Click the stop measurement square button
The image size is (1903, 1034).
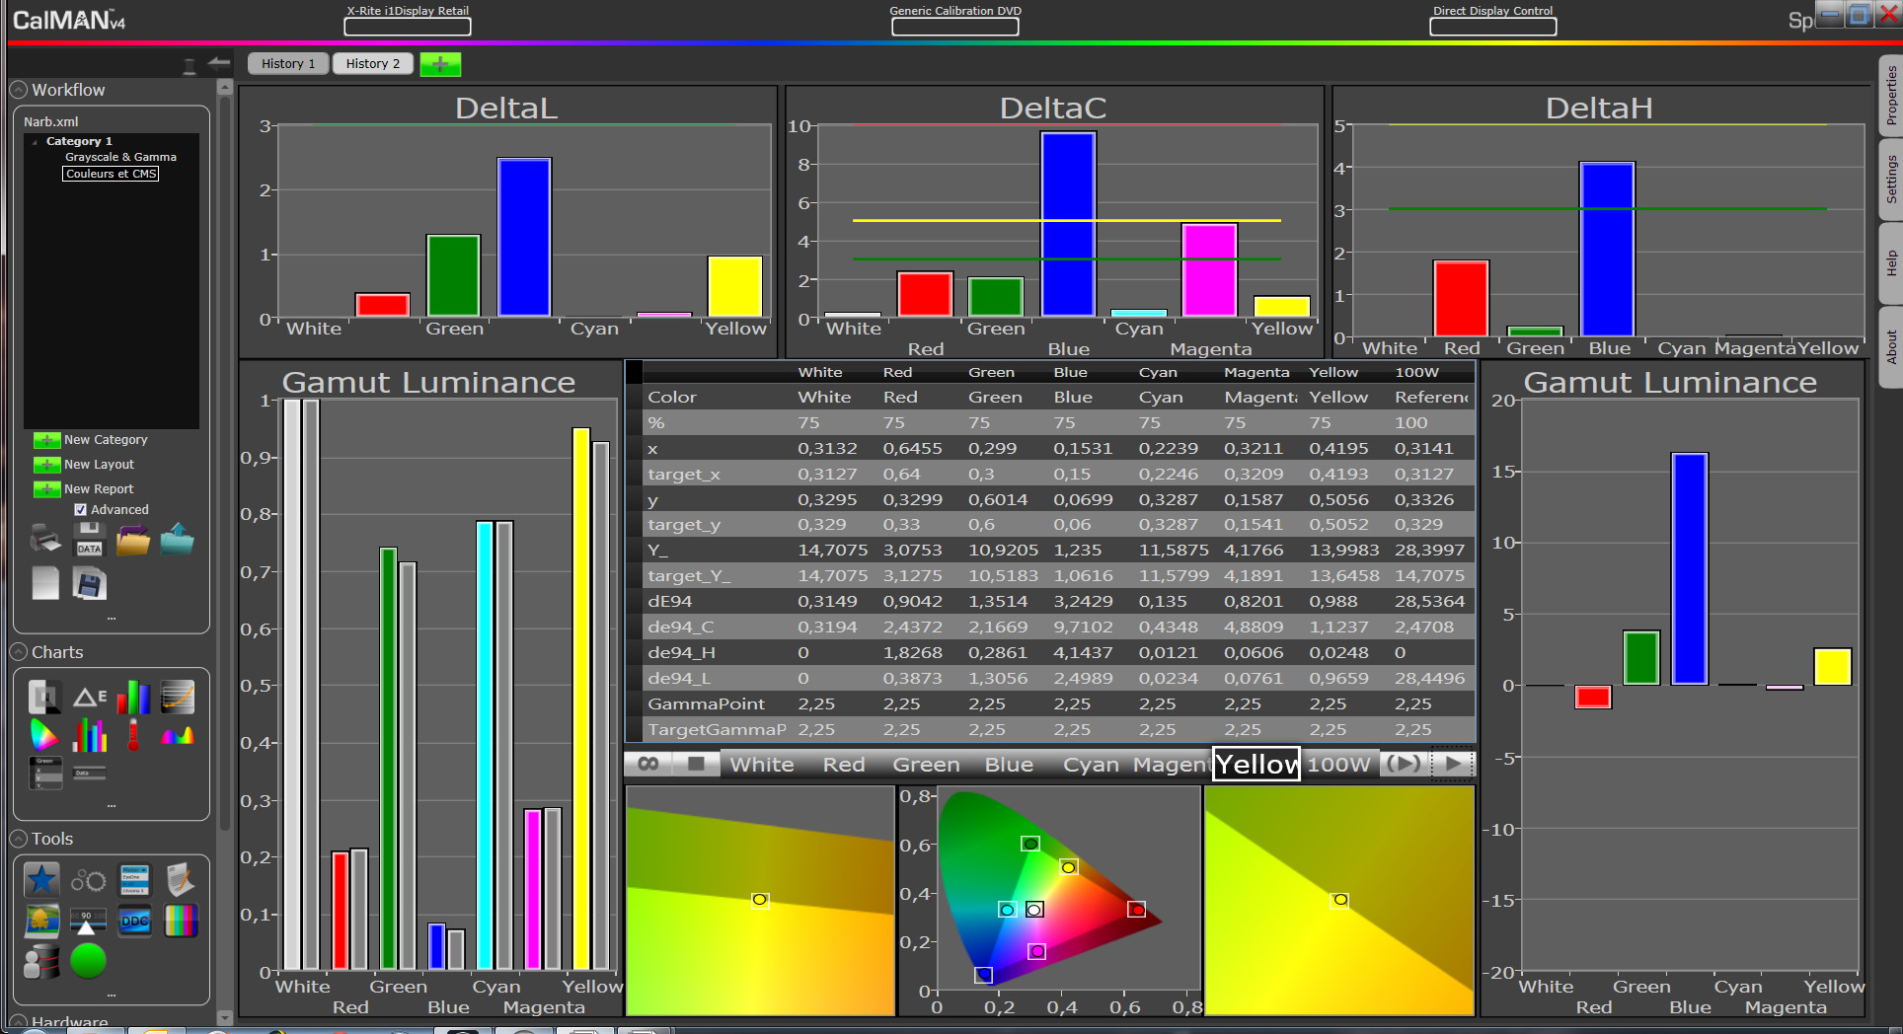[696, 764]
